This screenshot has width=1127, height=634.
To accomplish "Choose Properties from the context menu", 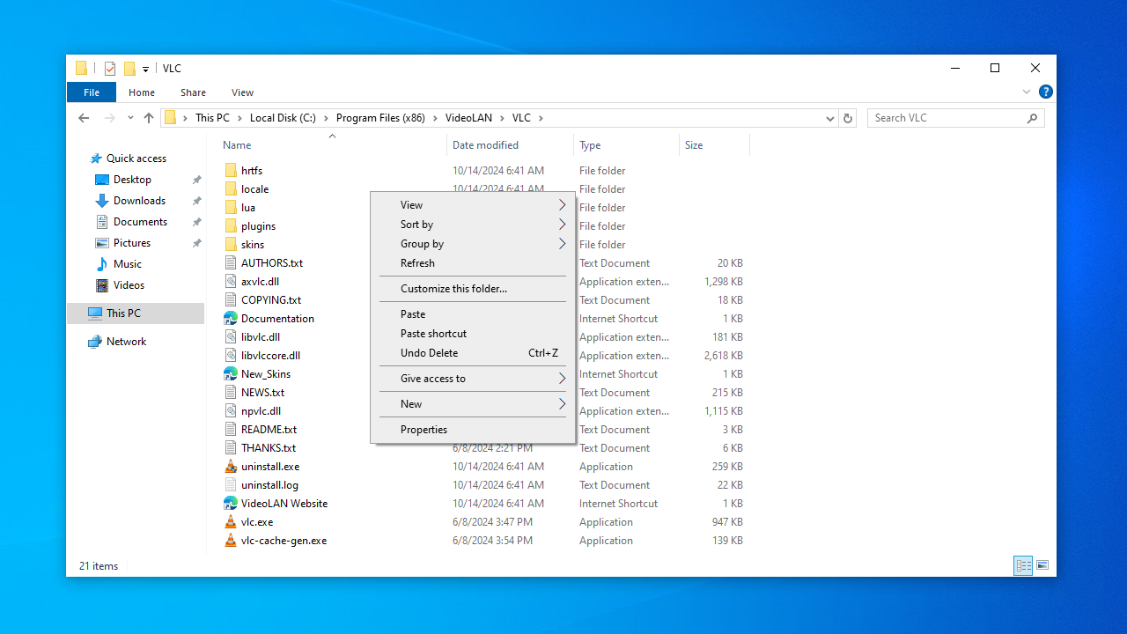I will click(424, 430).
